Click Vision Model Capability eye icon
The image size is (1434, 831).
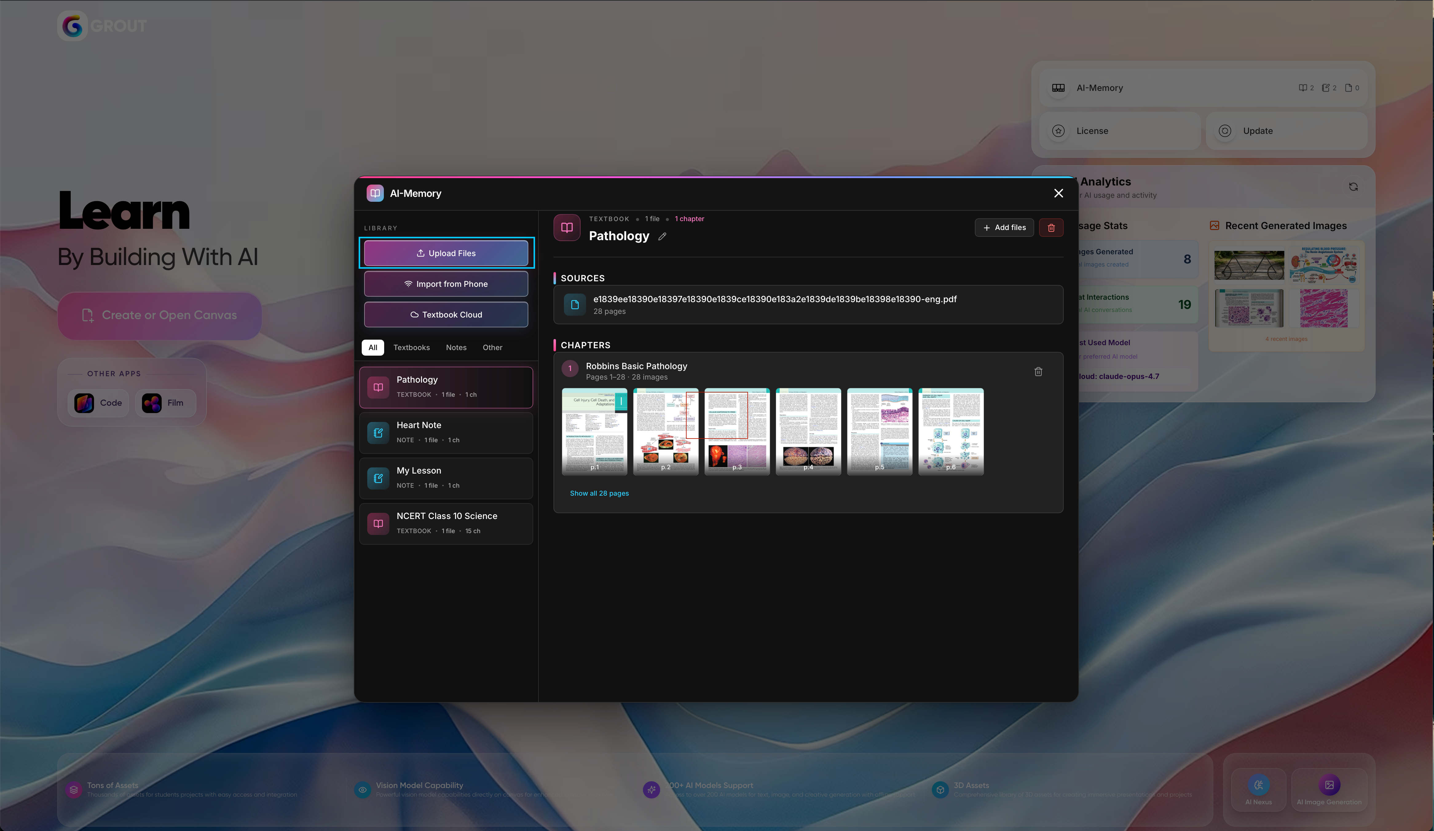(x=362, y=790)
